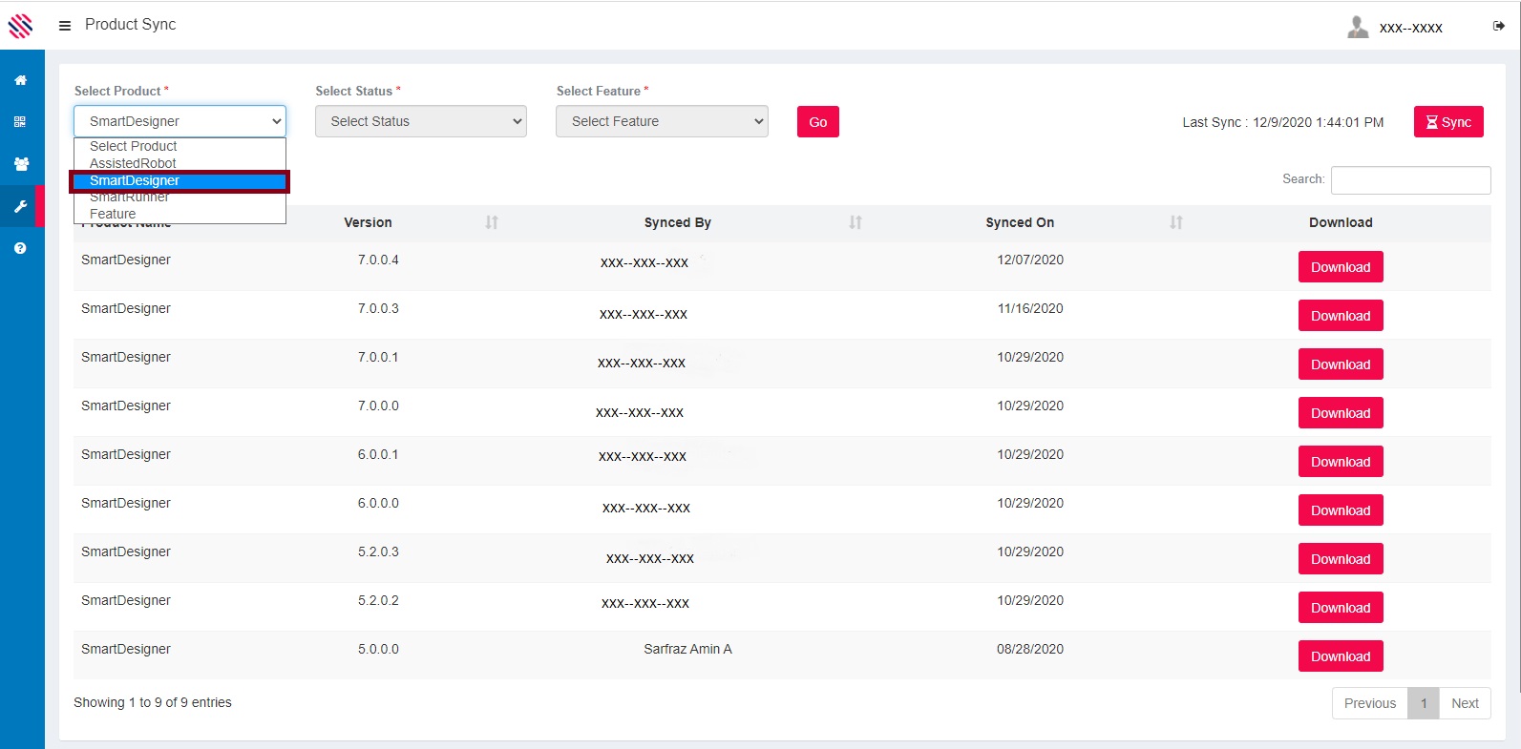Image resolution: width=1521 pixels, height=749 pixels.
Task: Collapse the Select Product dropdown
Action: pyautogui.click(x=180, y=121)
